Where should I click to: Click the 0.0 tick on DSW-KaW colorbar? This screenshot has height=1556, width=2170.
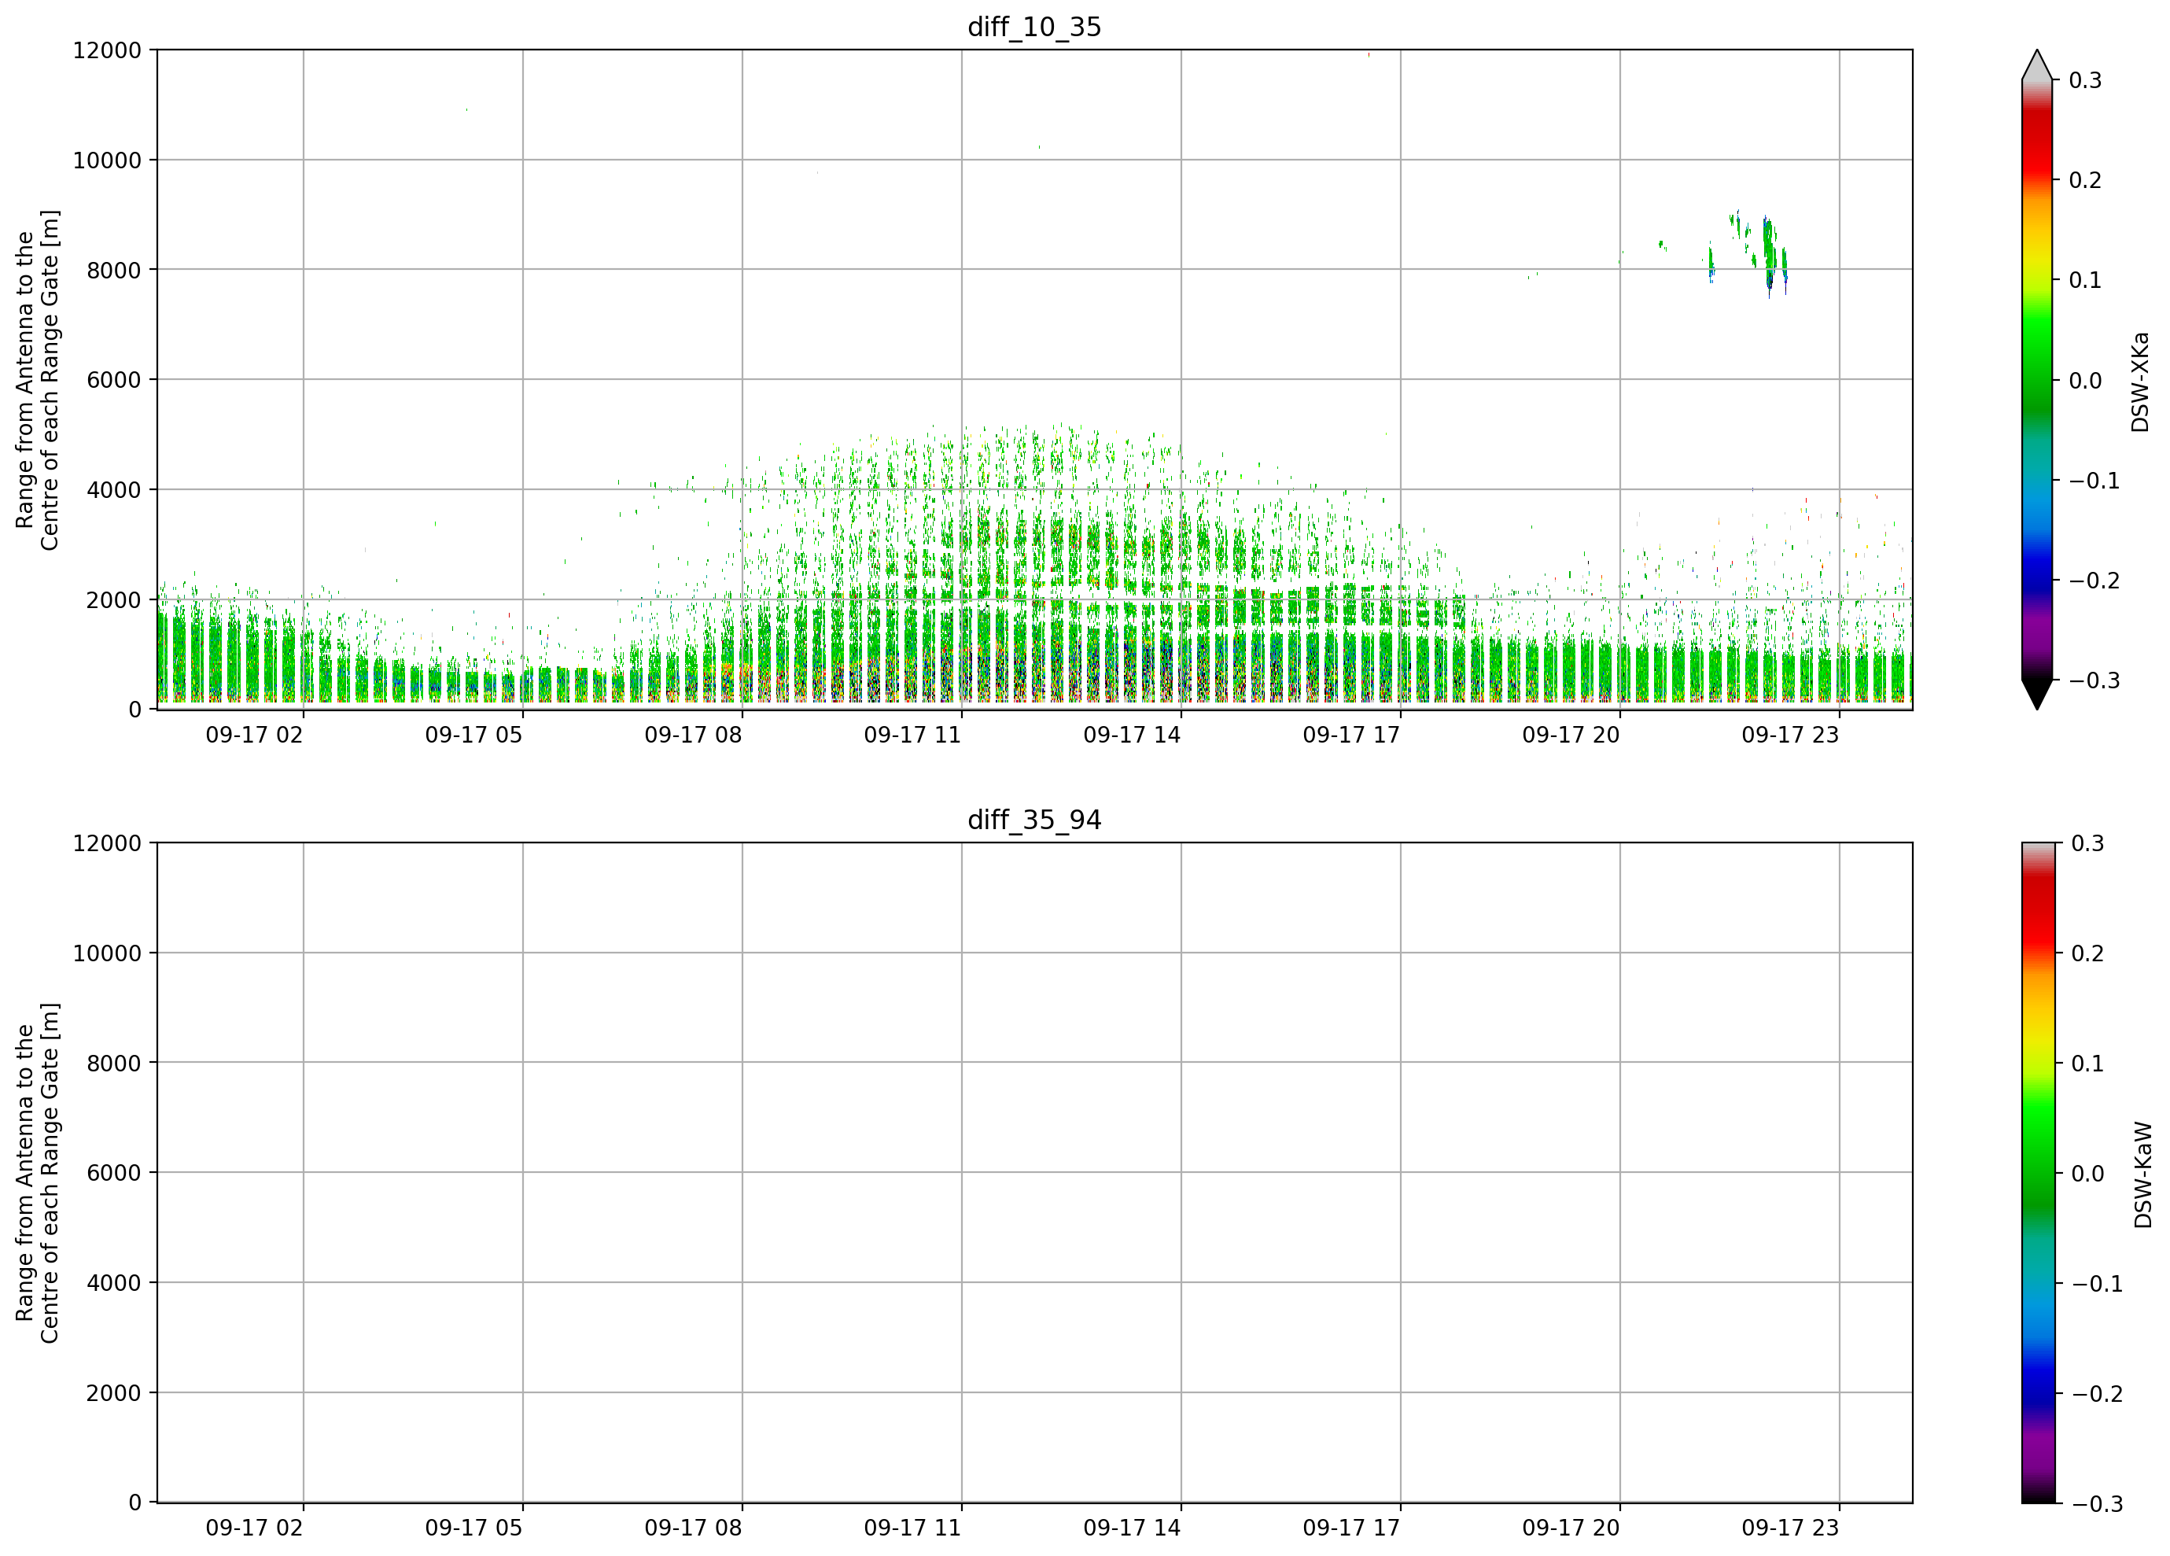(x=2087, y=1174)
